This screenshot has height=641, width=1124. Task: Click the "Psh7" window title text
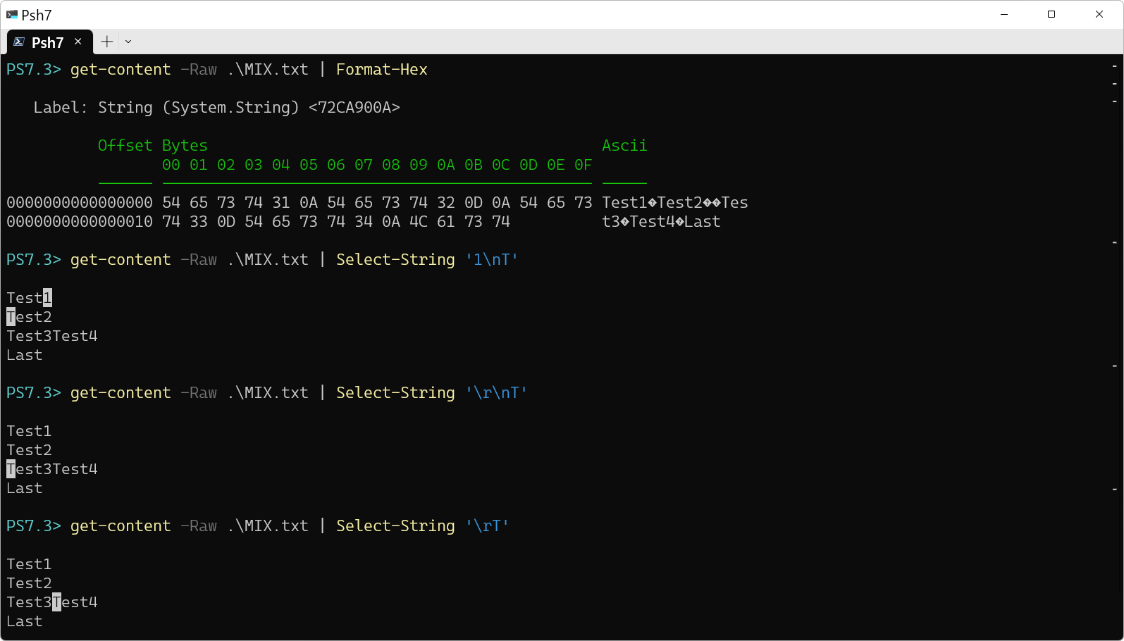click(37, 15)
